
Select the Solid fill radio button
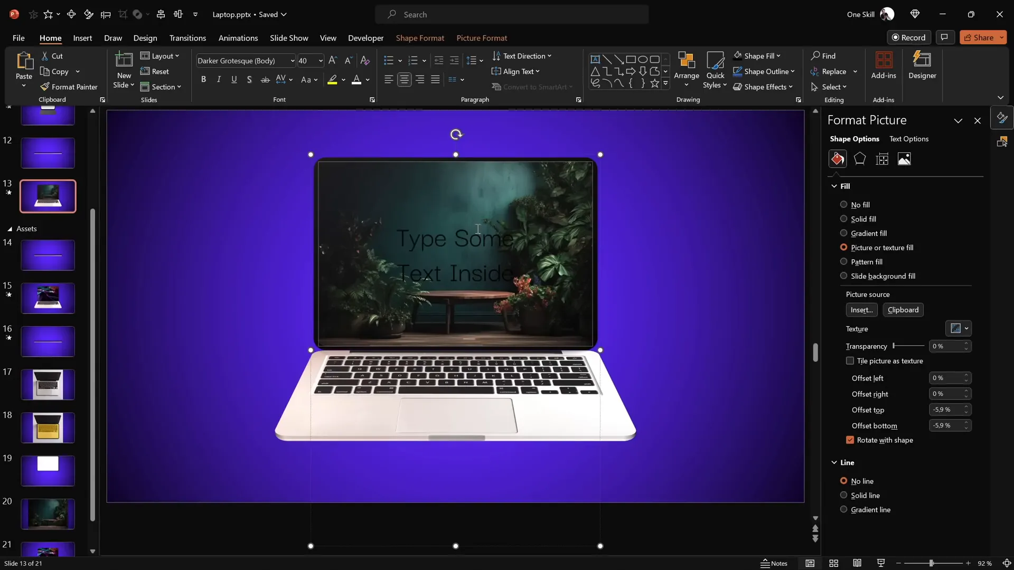click(x=844, y=218)
